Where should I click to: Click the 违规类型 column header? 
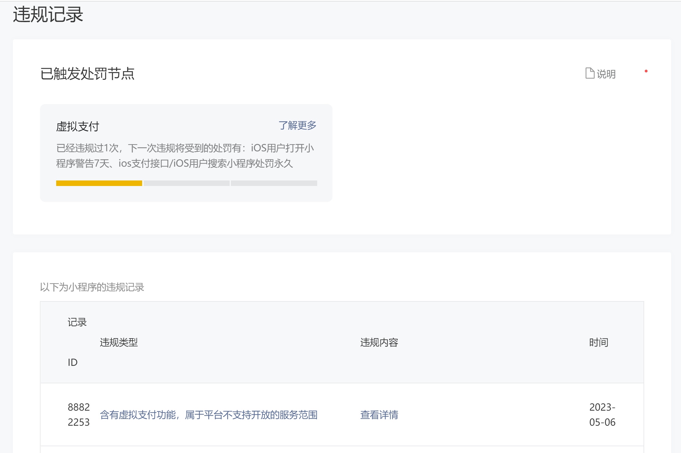[119, 342]
